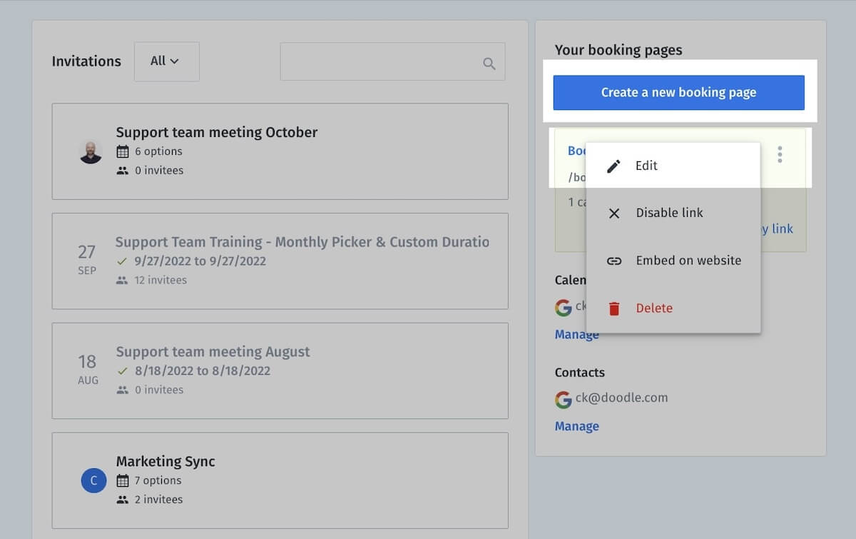Click Manage link under Contacts

[x=576, y=426]
